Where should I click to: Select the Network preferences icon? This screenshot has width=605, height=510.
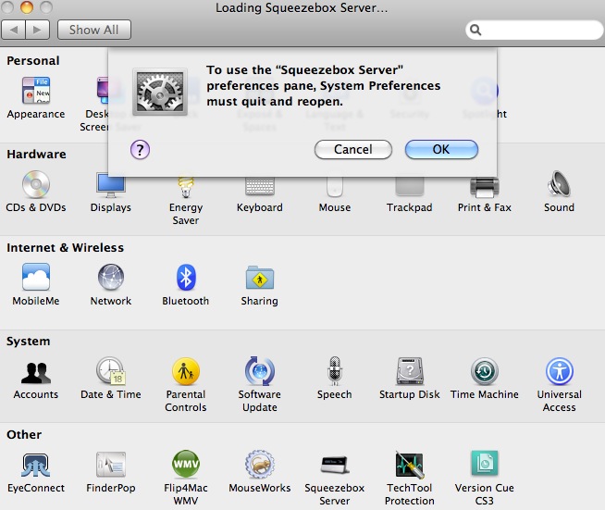(x=110, y=279)
